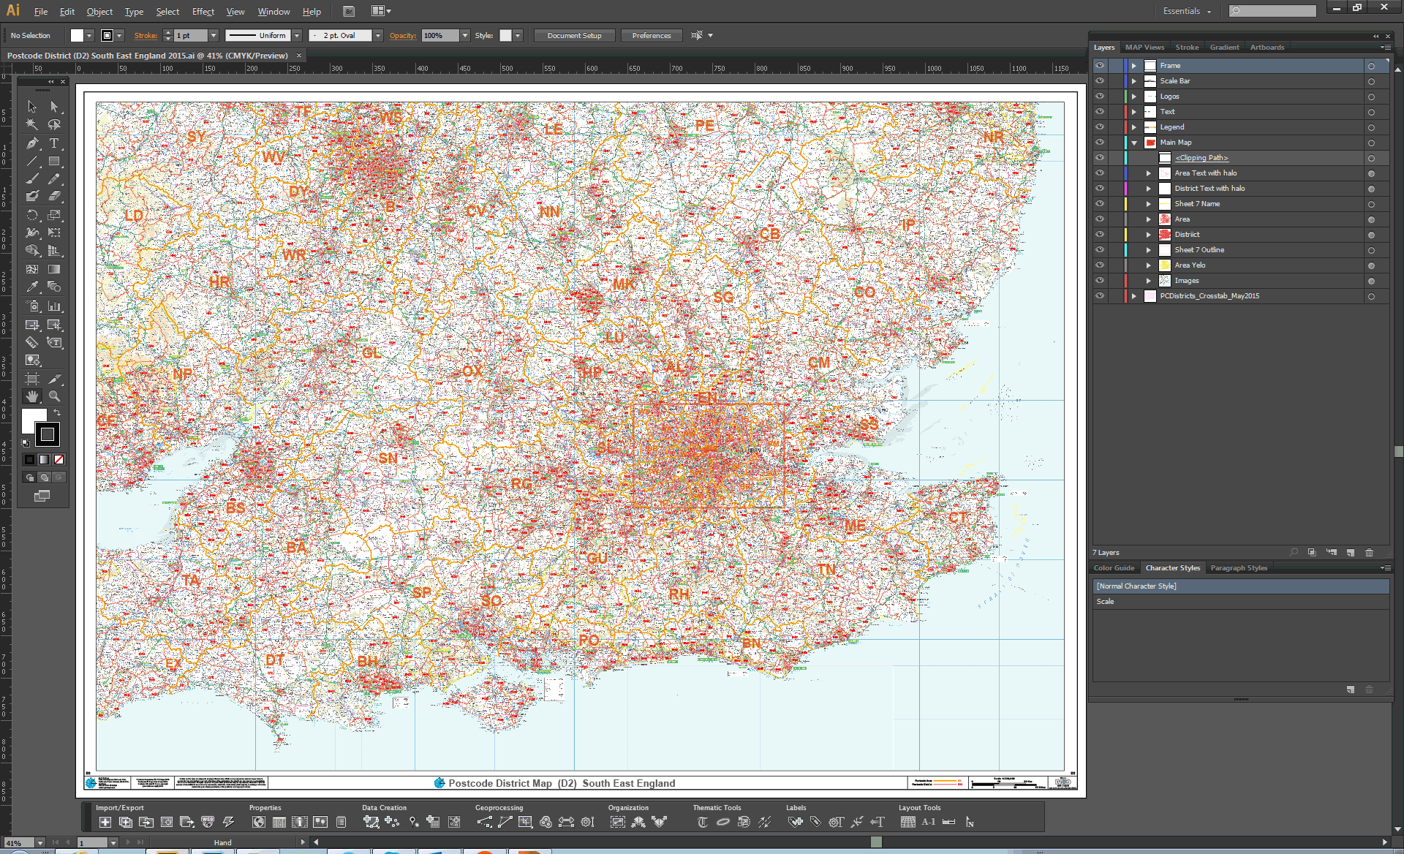Screen dimensions: 1404x854
Task: Hide the Main Map layer
Action: (x=1100, y=142)
